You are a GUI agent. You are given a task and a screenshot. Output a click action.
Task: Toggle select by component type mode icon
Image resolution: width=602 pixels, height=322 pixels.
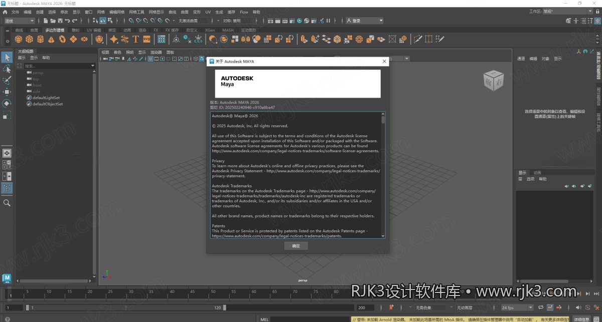tap(110, 21)
